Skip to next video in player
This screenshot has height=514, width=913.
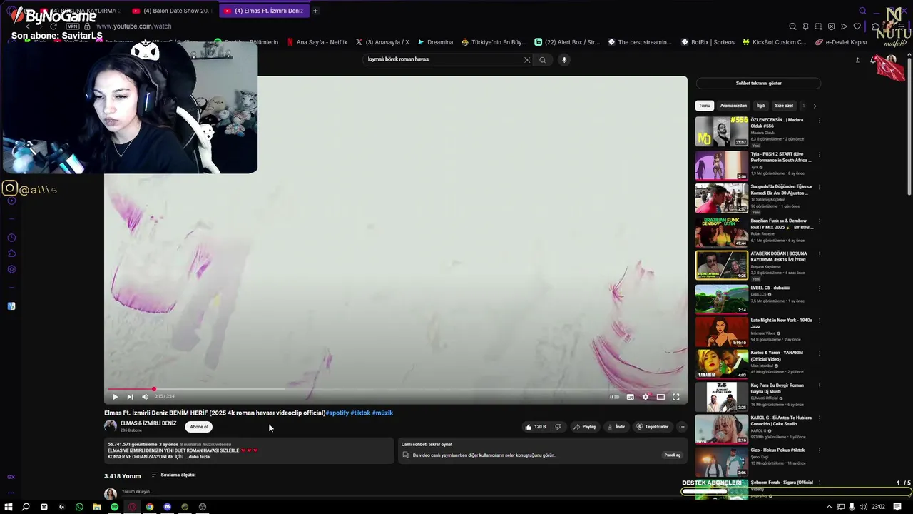130,397
